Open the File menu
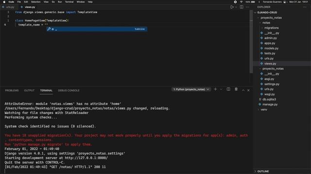This screenshot has height=174, width=311. click(x=19, y=2)
